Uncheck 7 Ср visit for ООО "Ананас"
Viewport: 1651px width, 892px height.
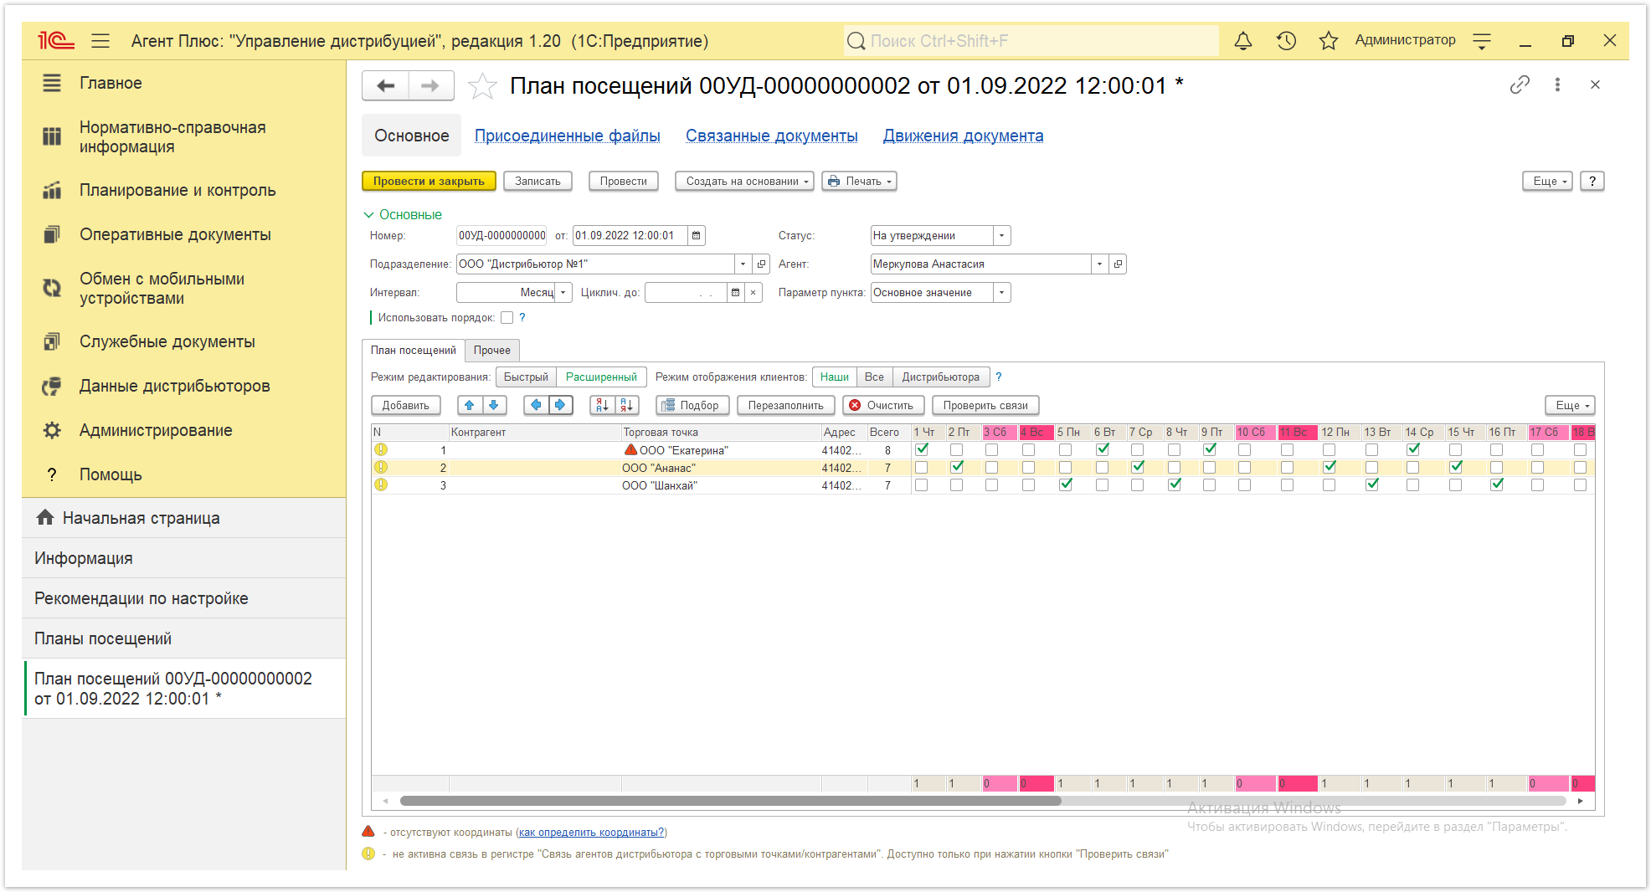1138,467
